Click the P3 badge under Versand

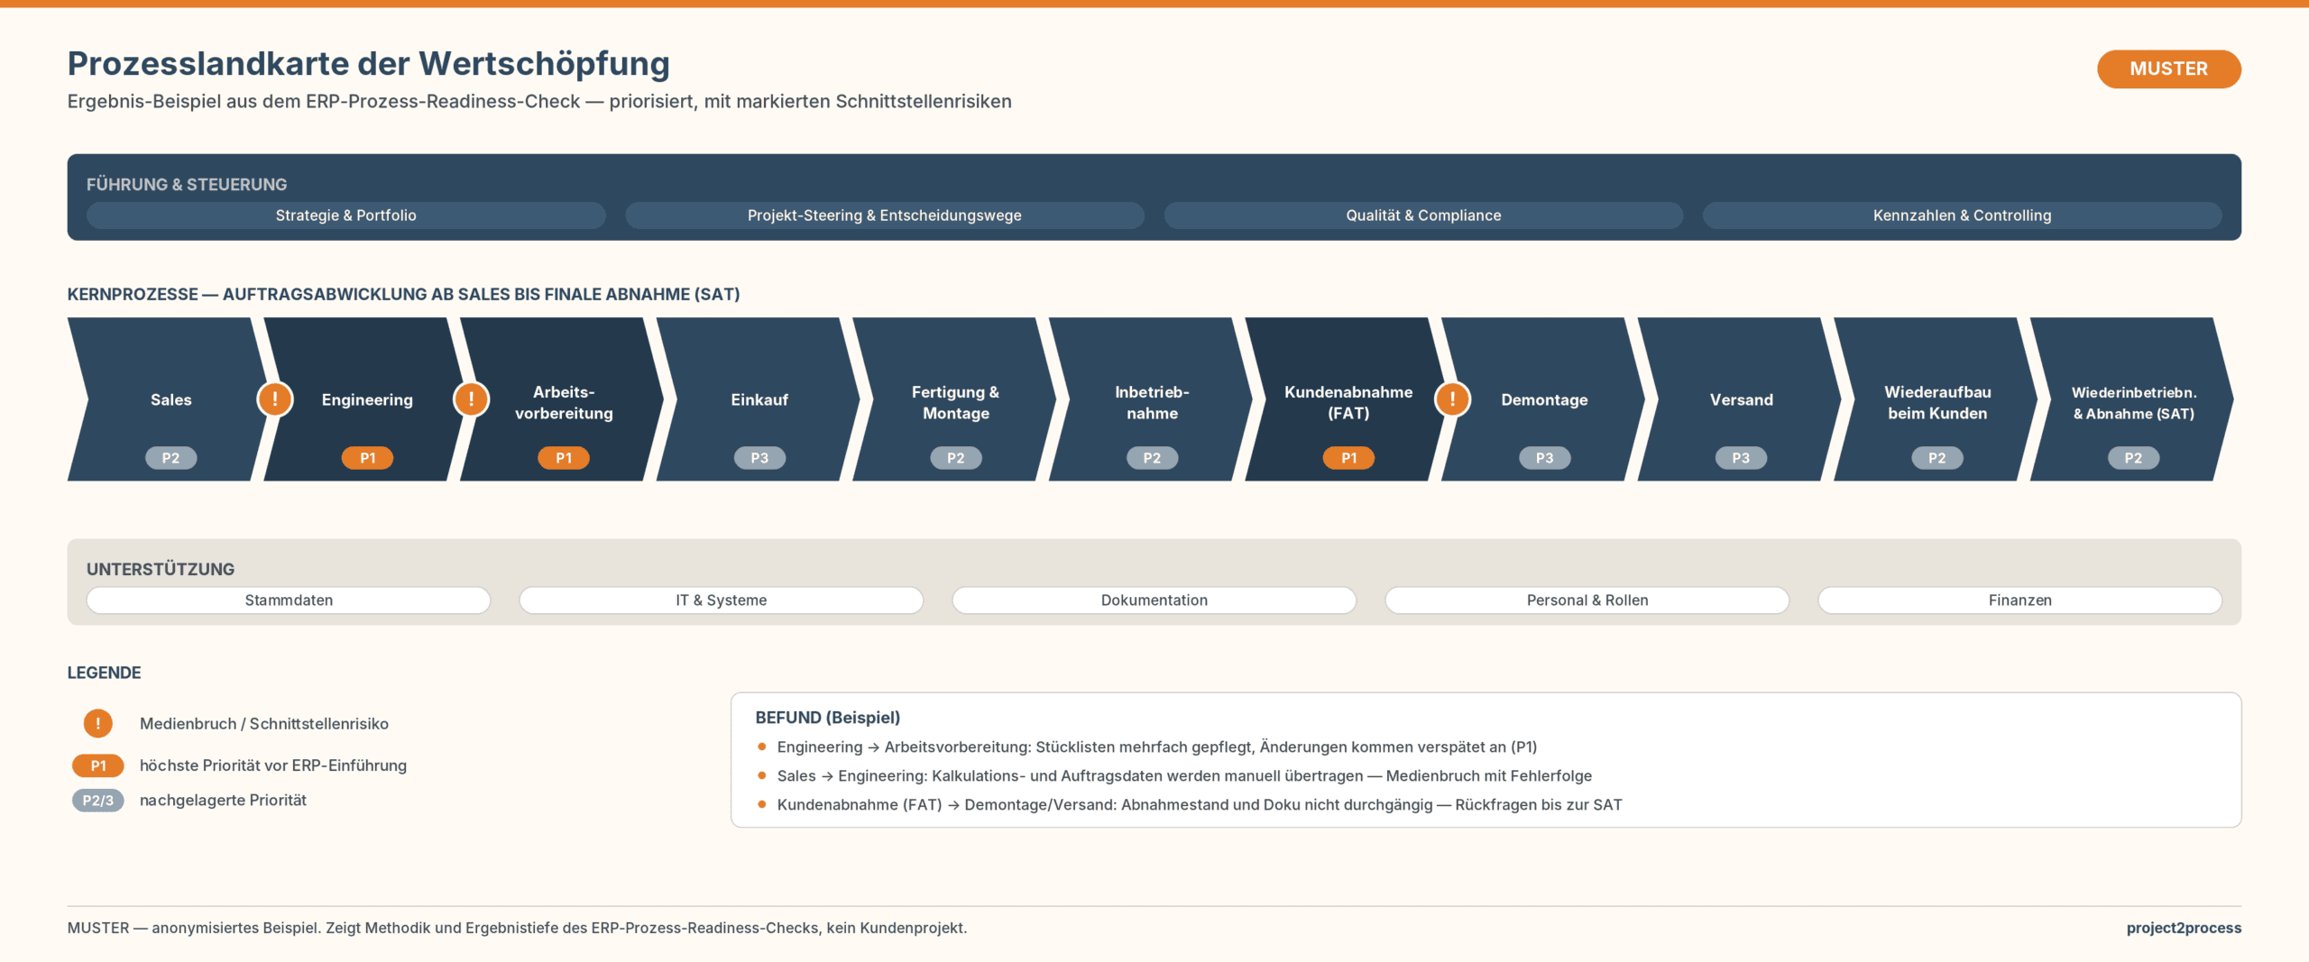click(x=1741, y=458)
